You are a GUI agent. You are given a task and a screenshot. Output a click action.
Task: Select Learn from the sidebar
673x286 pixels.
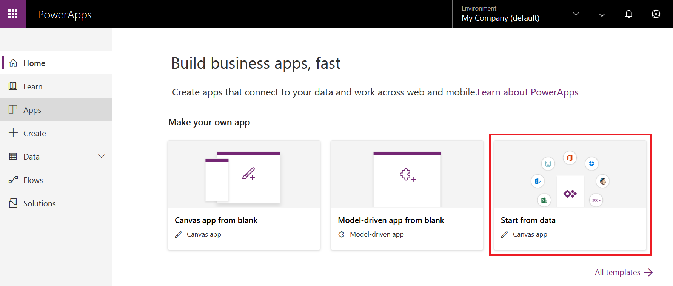[x=33, y=86]
